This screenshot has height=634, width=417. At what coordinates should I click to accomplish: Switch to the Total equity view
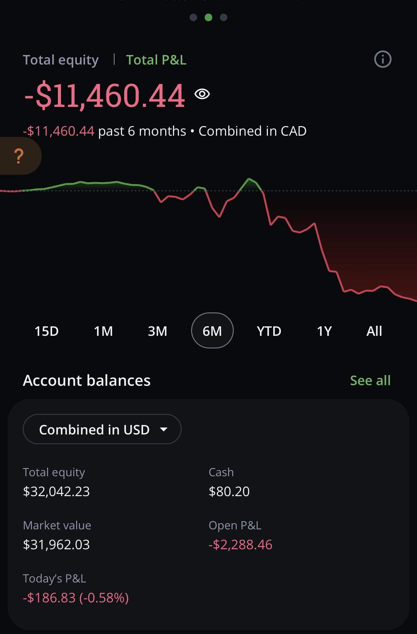coord(61,60)
